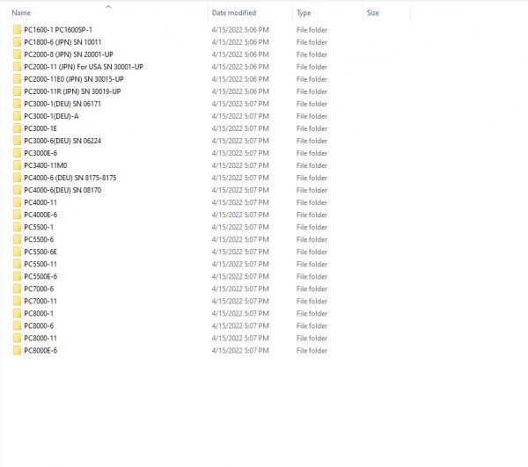Select the folder icon for PC2000-11 (JPN) For USA

click(18, 67)
